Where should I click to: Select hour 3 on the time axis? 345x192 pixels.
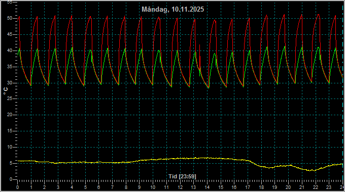pos(58,187)
